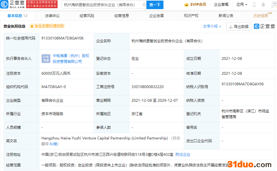Clear the search field with the X icon
277x171 pixels.
point(144,5)
